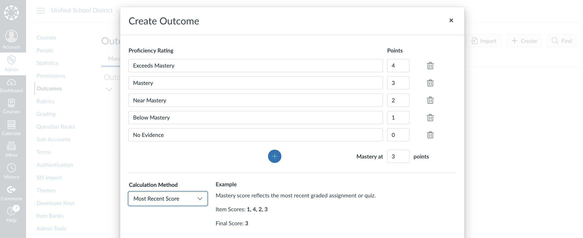Close the Create Outcome dialog
The height and width of the screenshot is (238, 583).
451,20
